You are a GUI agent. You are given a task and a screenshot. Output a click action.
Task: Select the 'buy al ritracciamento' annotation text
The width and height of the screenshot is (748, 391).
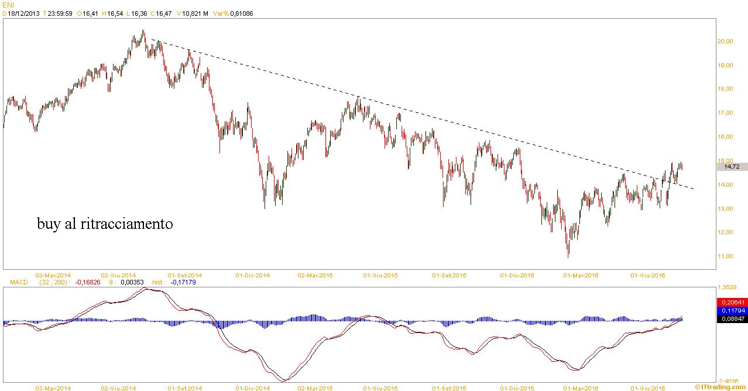(105, 224)
